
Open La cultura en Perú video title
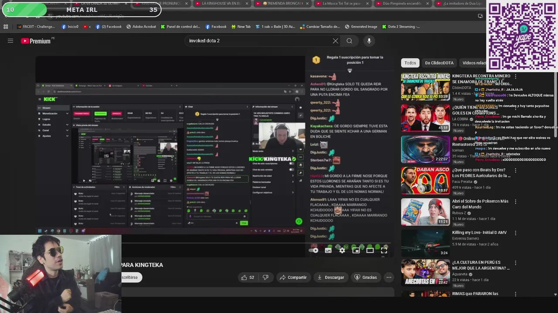click(x=481, y=265)
